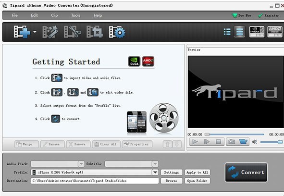Switch to detailed list view mode
Screen dimensions: 284x196
pyautogui.click(x=239, y=32)
